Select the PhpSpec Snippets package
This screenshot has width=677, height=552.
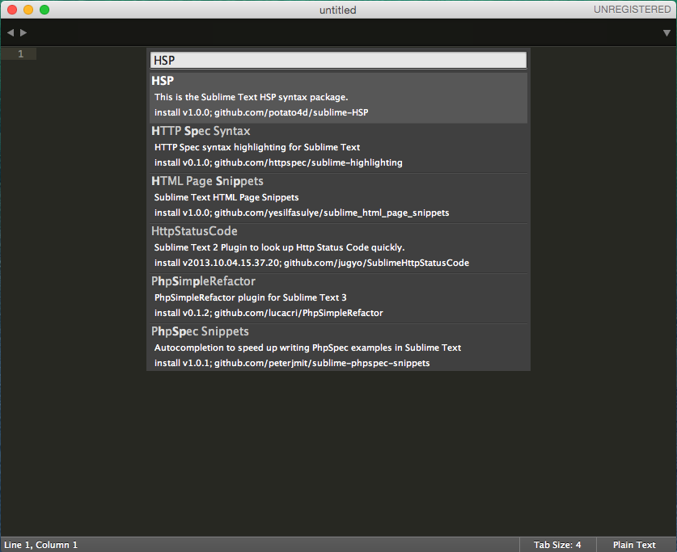(x=338, y=348)
